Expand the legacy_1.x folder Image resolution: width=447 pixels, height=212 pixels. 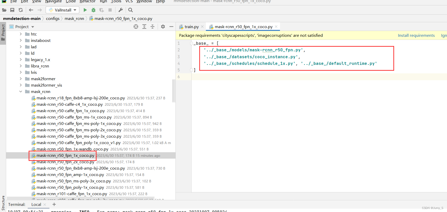(x=21, y=60)
